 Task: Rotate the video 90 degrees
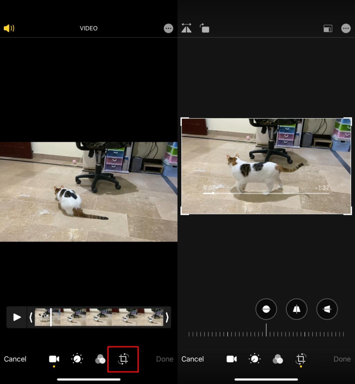coord(205,28)
